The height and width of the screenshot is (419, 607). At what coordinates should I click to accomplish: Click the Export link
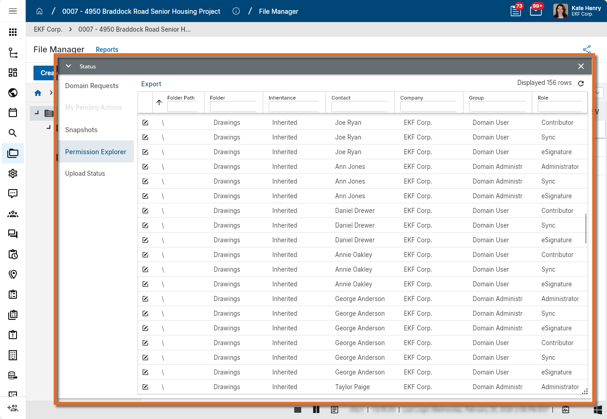pyautogui.click(x=151, y=84)
